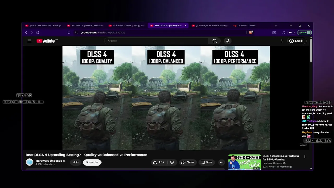Go forward in browser history

pyautogui.click(x=32, y=33)
